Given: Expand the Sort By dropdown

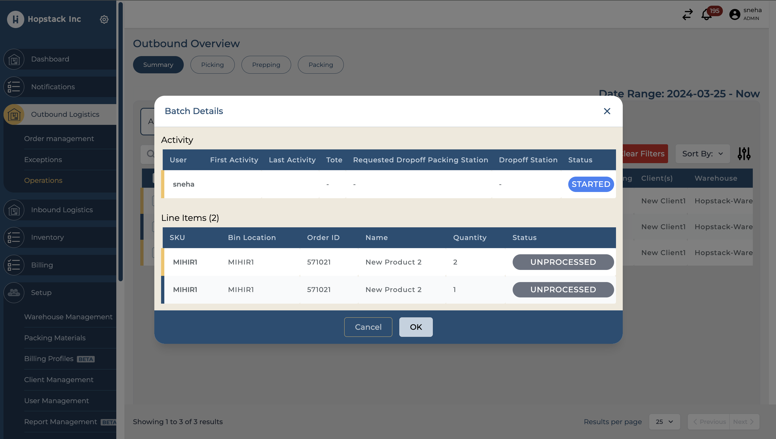Looking at the screenshot, I should click(702, 154).
